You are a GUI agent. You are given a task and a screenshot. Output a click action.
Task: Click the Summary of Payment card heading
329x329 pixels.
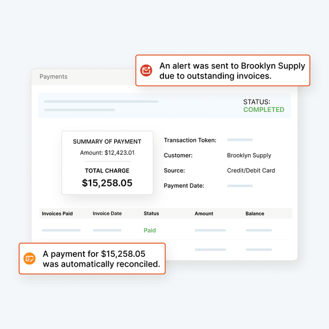pyautogui.click(x=107, y=141)
